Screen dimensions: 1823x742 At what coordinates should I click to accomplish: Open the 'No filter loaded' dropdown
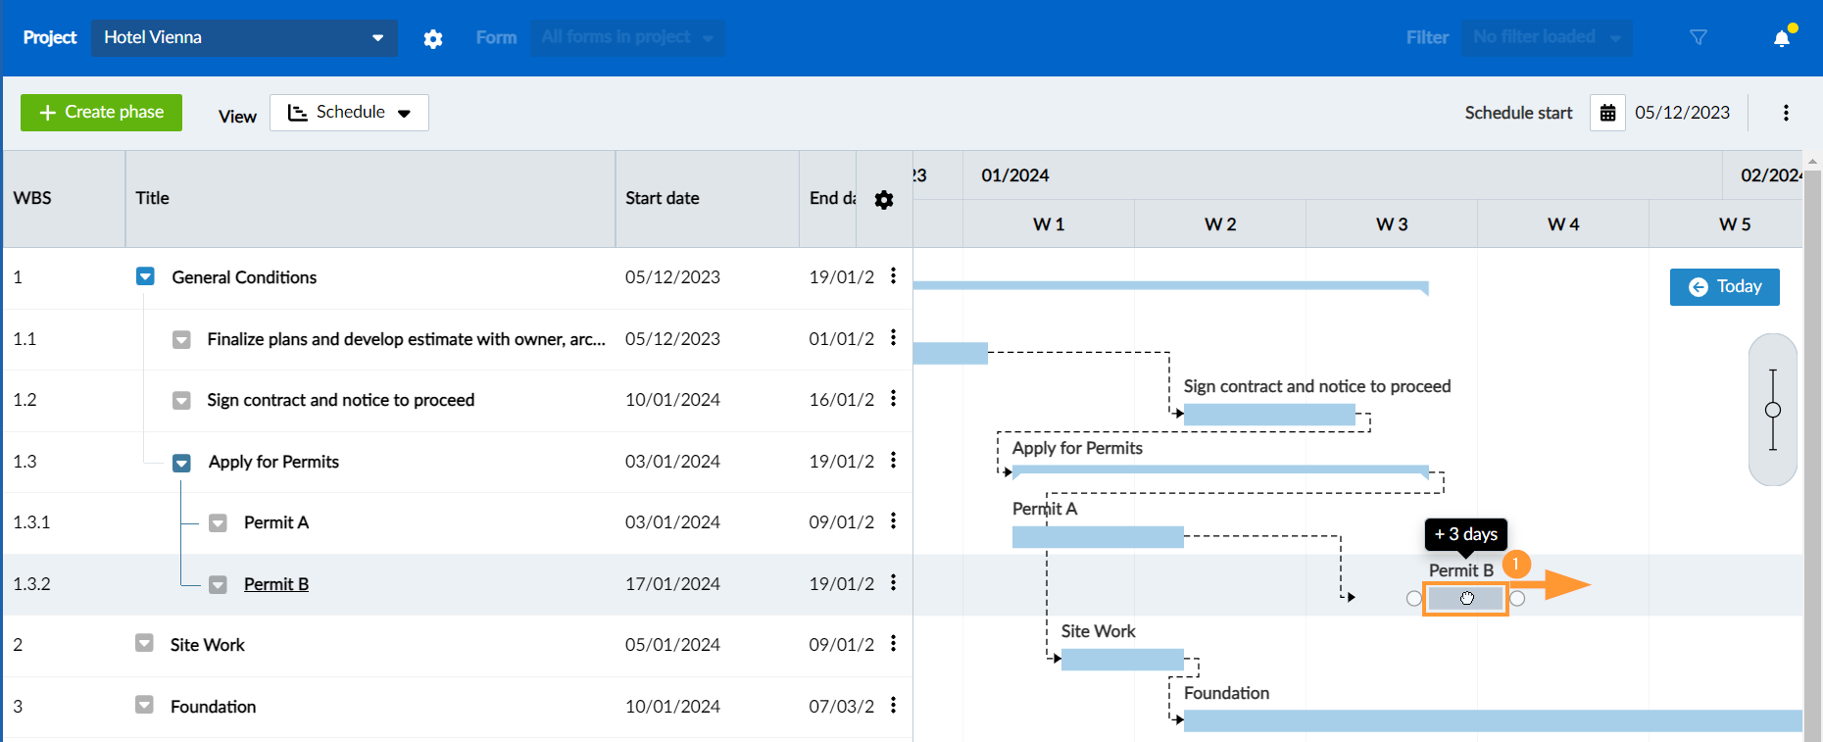[x=1547, y=37]
